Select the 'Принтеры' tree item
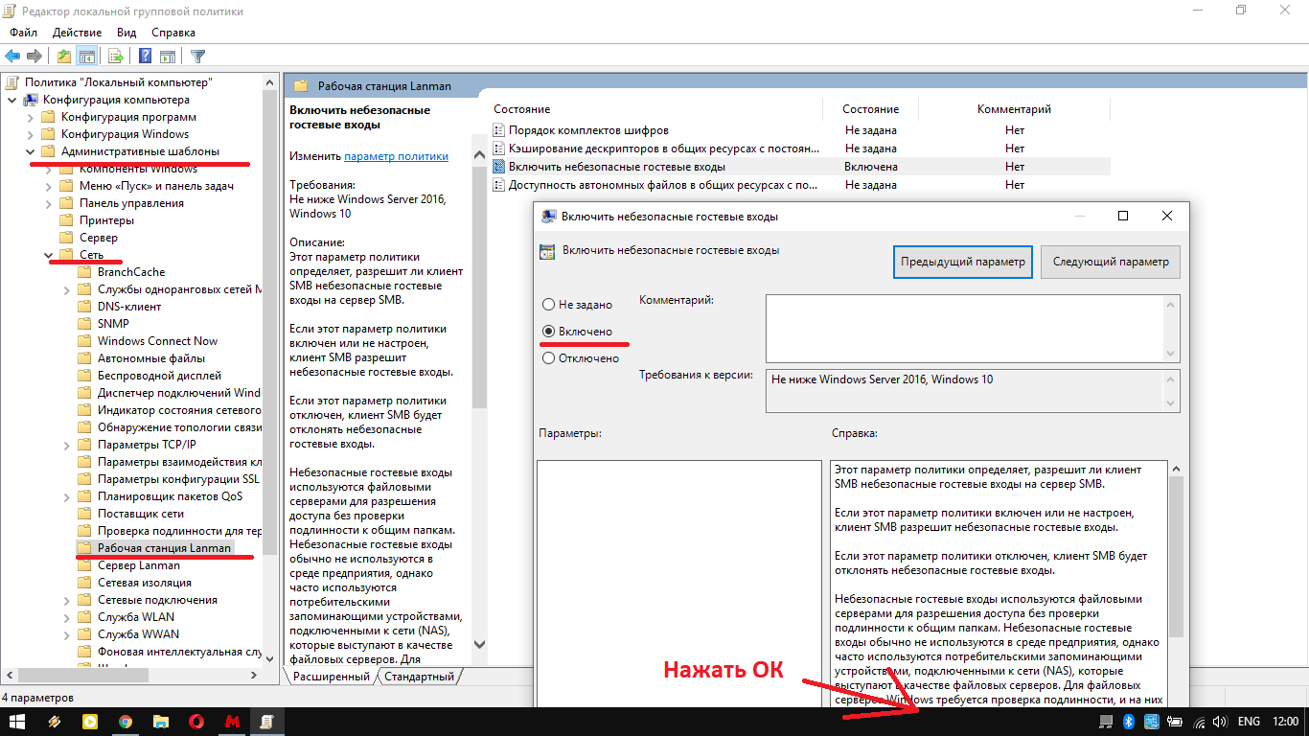The image size is (1309, 736). pos(106,220)
